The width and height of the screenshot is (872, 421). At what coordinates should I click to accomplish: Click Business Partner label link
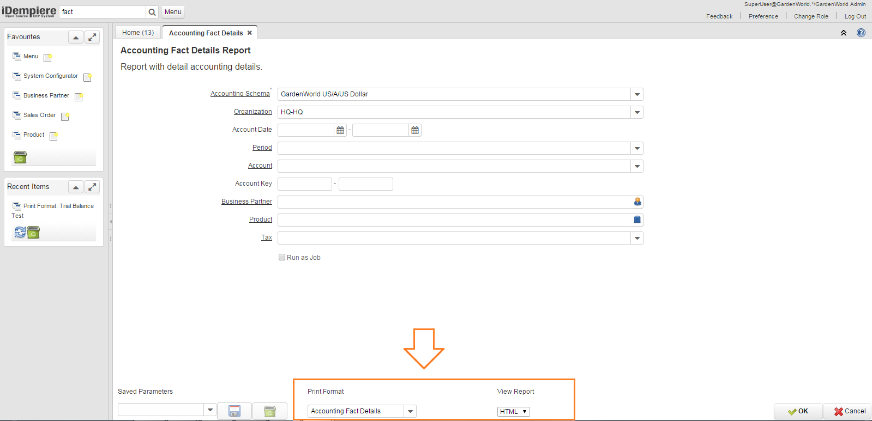point(246,202)
